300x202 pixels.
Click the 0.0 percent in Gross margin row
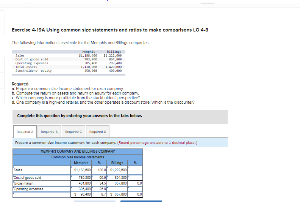coord(135,183)
